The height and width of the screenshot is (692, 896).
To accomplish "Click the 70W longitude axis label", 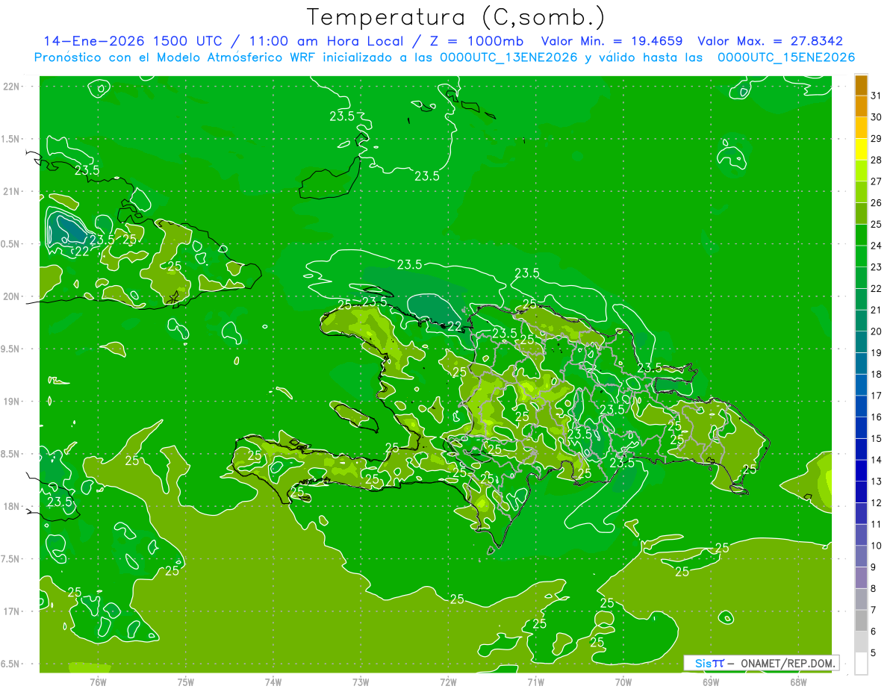I will pyautogui.click(x=623, y=682).
